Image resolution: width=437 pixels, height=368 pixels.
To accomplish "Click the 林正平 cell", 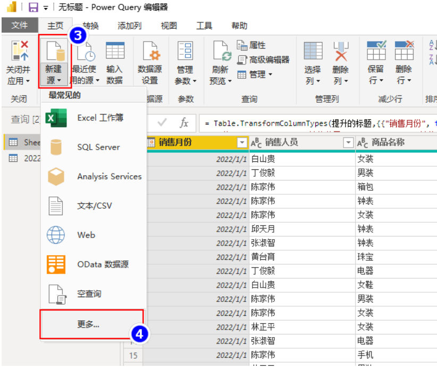I will [x=302, y=327].
